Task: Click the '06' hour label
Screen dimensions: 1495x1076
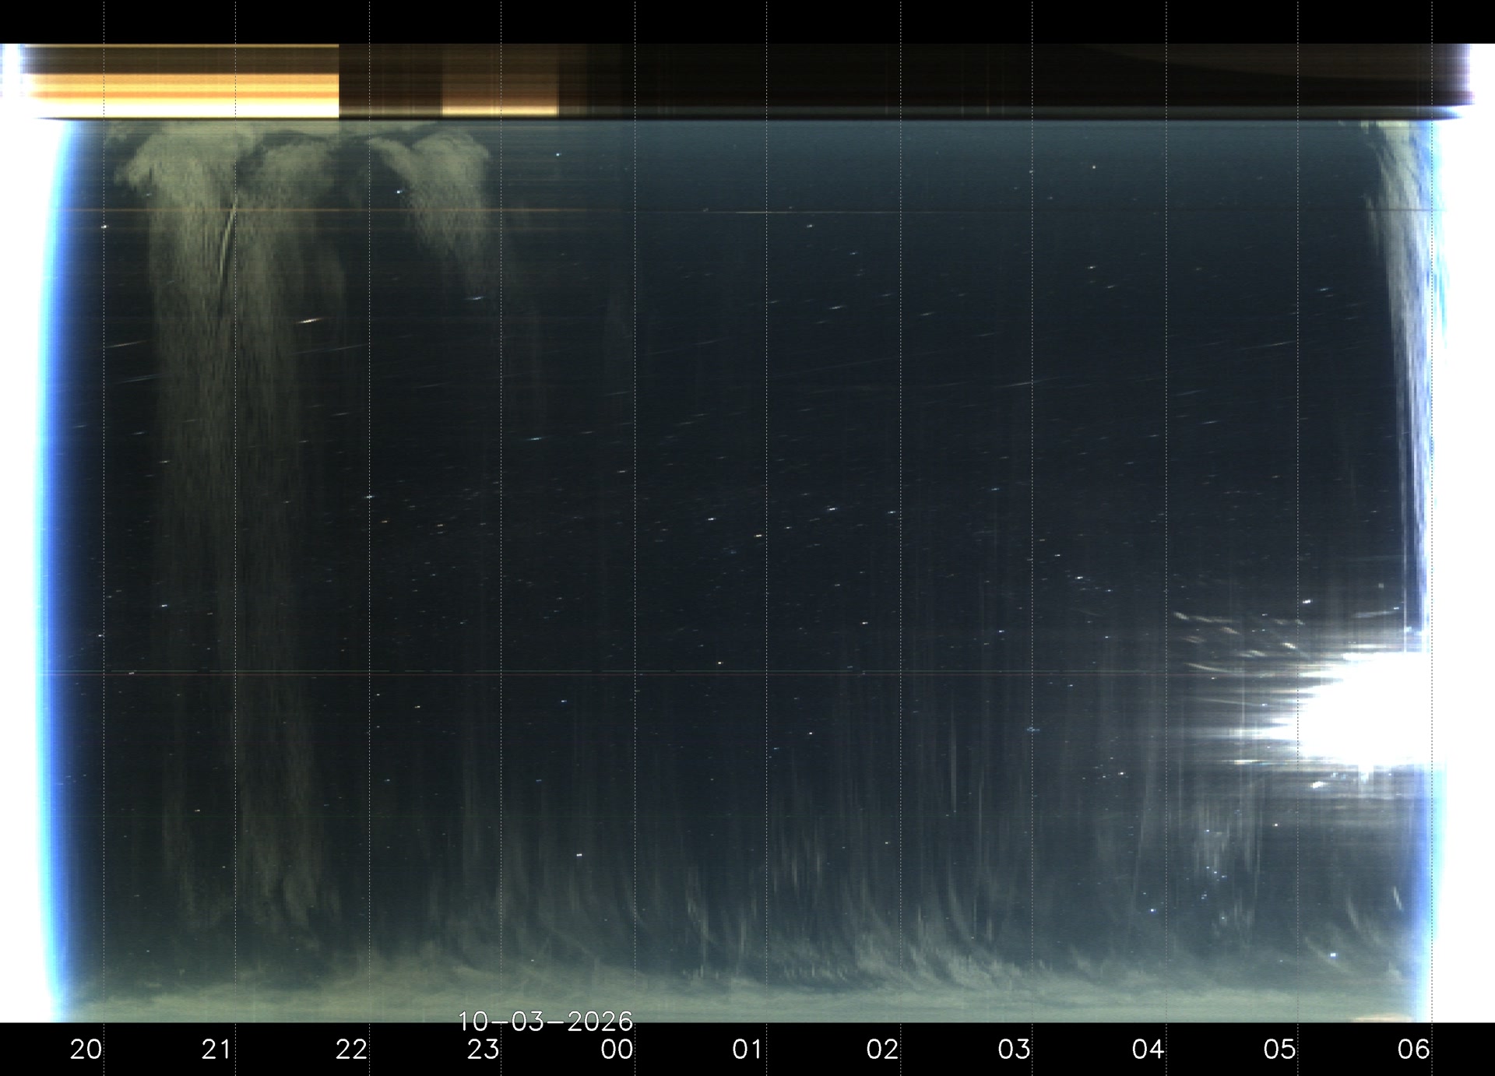Action: pyautogui.click(x=1413, y=1050)
